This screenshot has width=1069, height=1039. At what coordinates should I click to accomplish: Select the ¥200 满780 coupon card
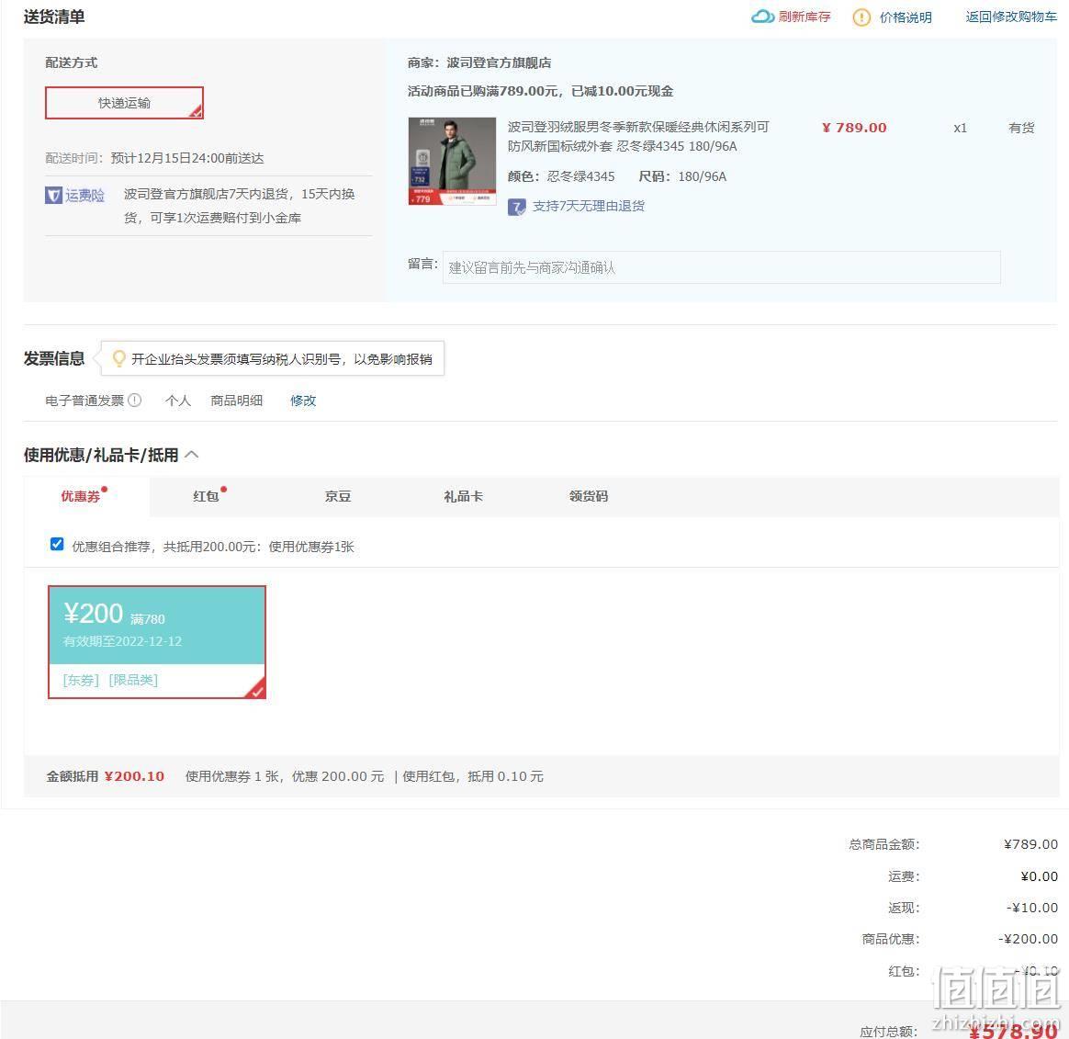(x=157, y=641)
